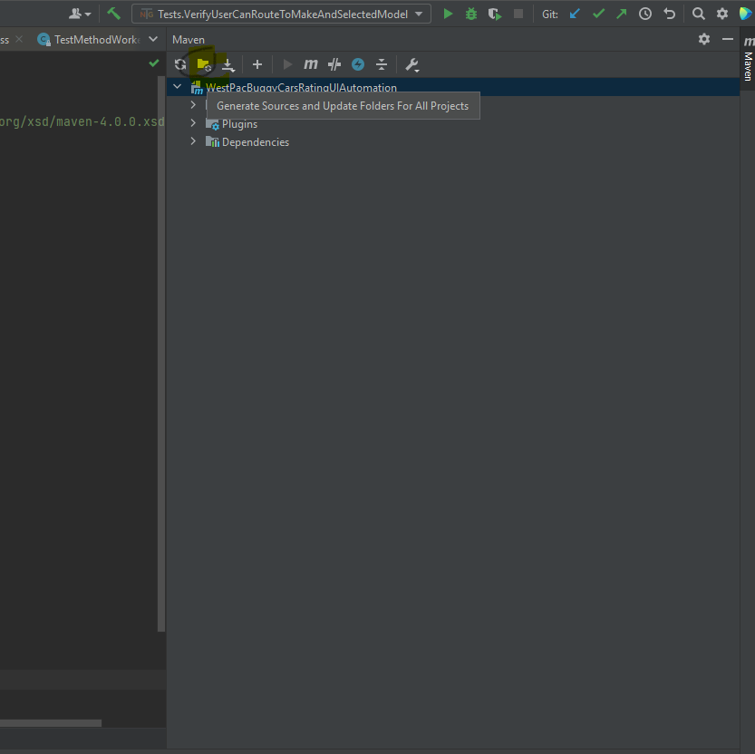Open Maven tool window options gear
The height and width of the screenshot is (754, 755).
point(704,39)
